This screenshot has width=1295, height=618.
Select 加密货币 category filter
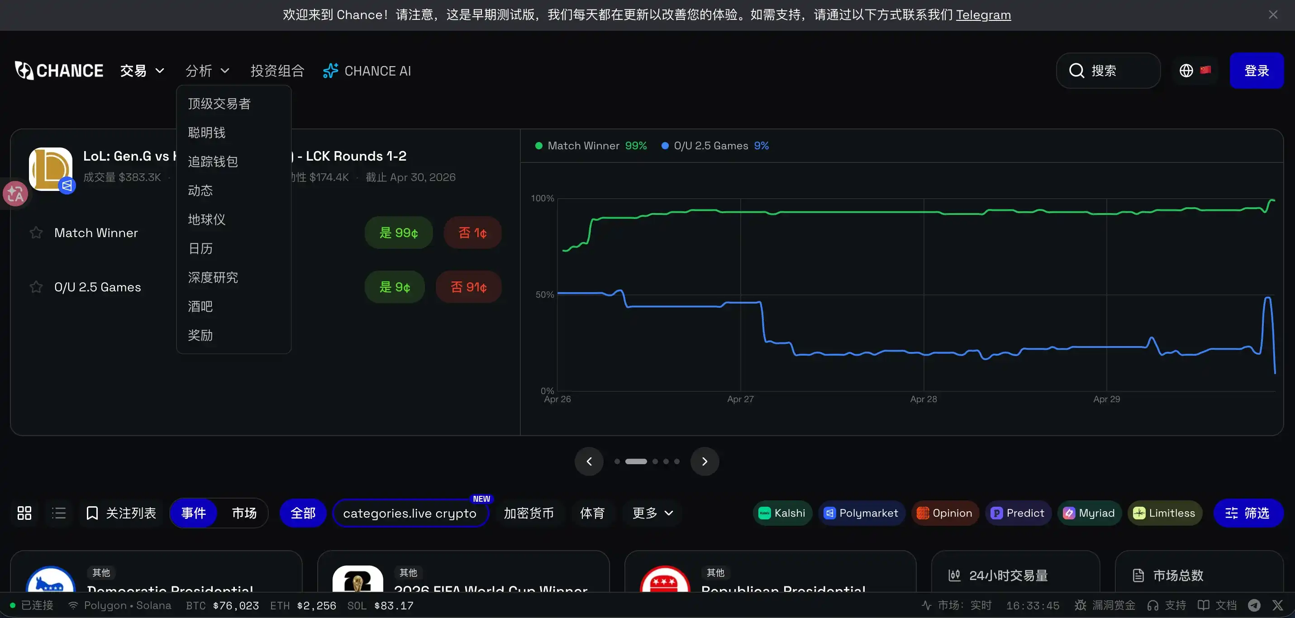[529, 513]
